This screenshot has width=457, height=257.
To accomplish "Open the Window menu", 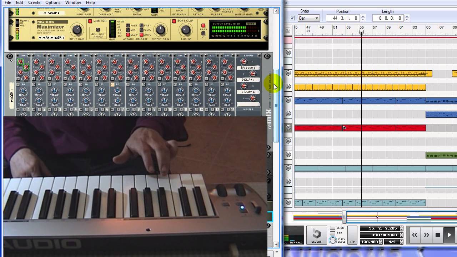I will [x=73, y=2].
